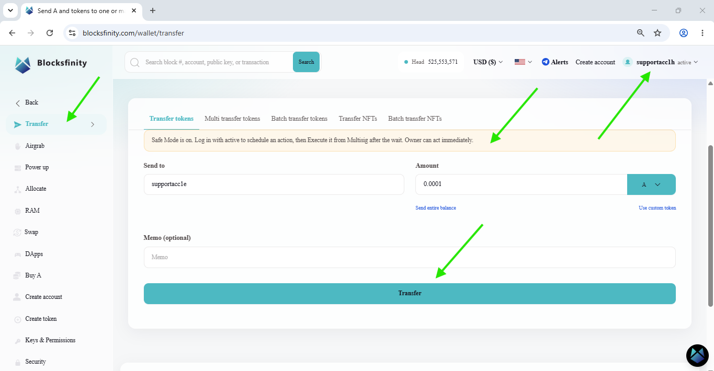The width and height of the screenshot is (714, 371).
Task: Click Send entire balance link
Action: [x=436, y=208]
